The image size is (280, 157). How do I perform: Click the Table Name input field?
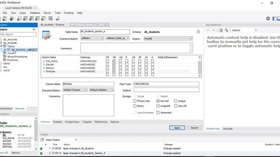coord(105,32)
